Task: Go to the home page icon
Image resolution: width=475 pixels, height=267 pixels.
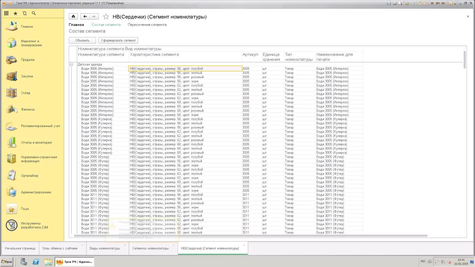Action: (x=73, y=17)
